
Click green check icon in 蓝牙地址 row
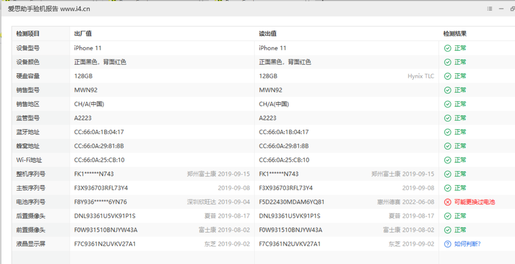[447, 132]
